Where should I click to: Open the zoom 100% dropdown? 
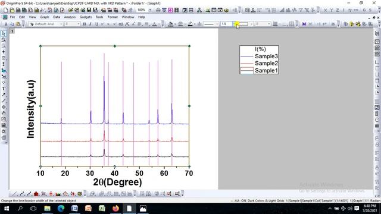[150, 10]
